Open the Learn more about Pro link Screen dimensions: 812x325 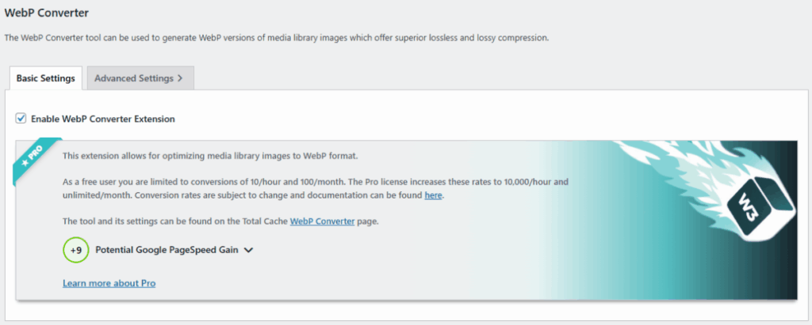pyautogui.click(x=109, y=282)
